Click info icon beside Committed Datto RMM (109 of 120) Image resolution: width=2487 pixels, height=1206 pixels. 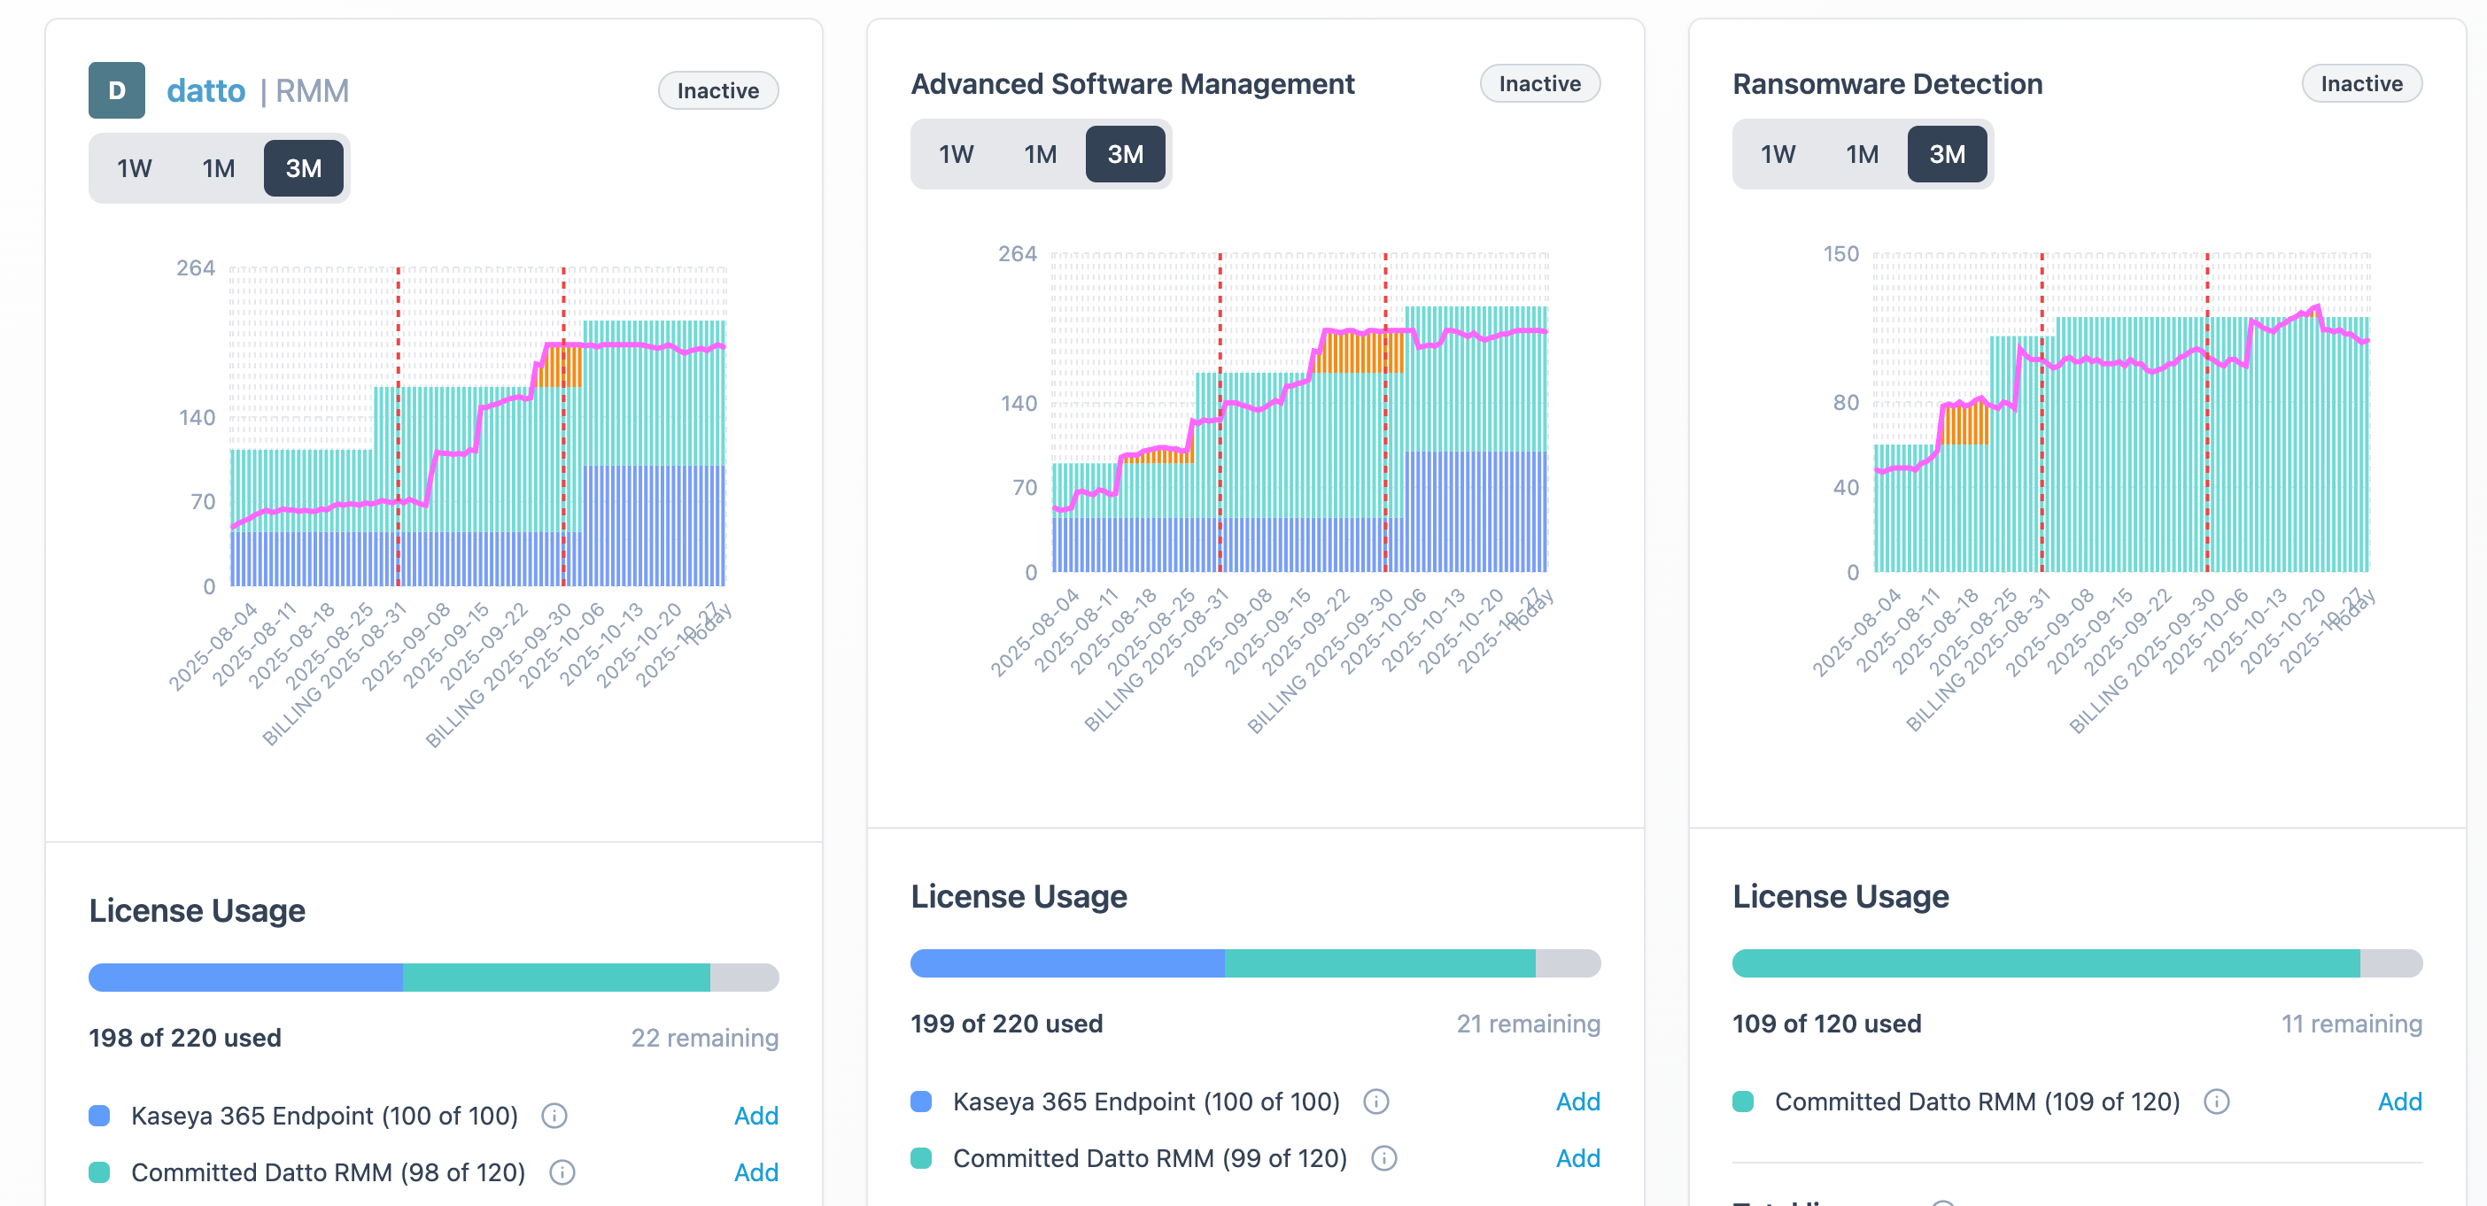[2217, 1101]
